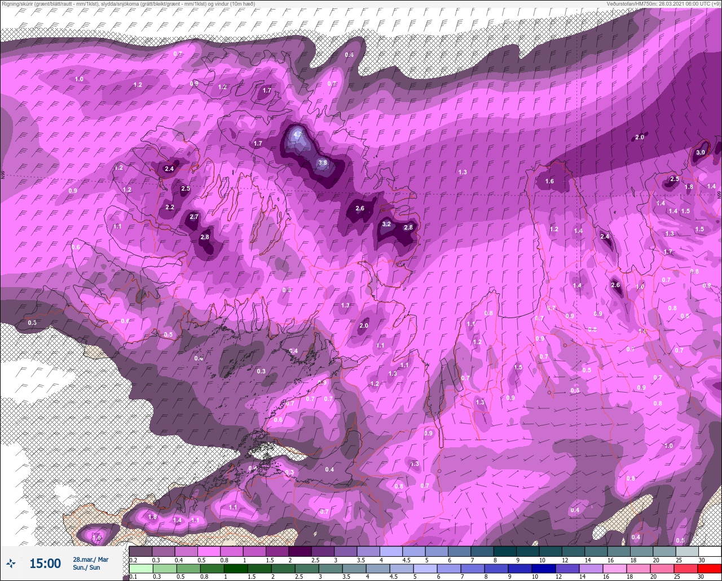
Task: Click the Veðurstofan compass logo icon
Action: click(x=11, y=562)
